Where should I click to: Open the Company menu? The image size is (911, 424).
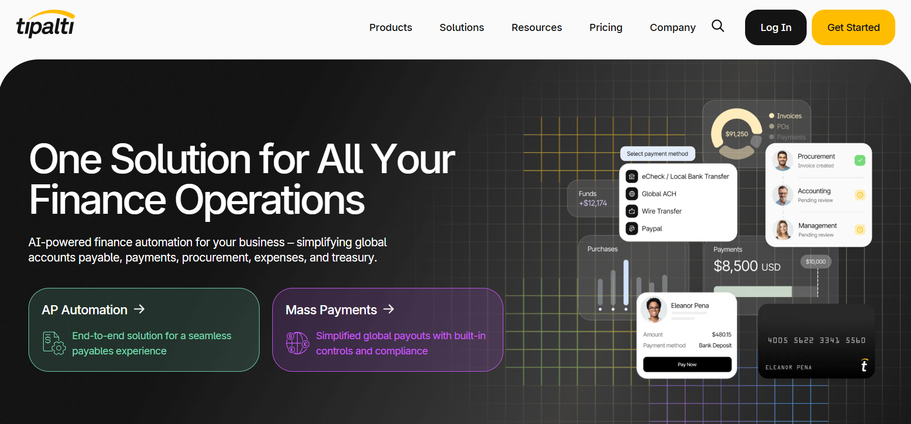pyautogui.click(x=672, y=27)
